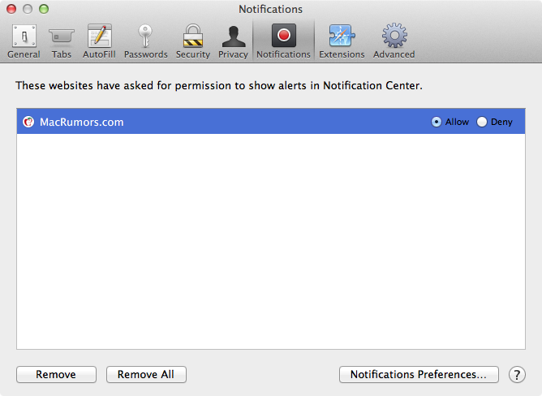Select the MacRumors.com row

point(271,122)
